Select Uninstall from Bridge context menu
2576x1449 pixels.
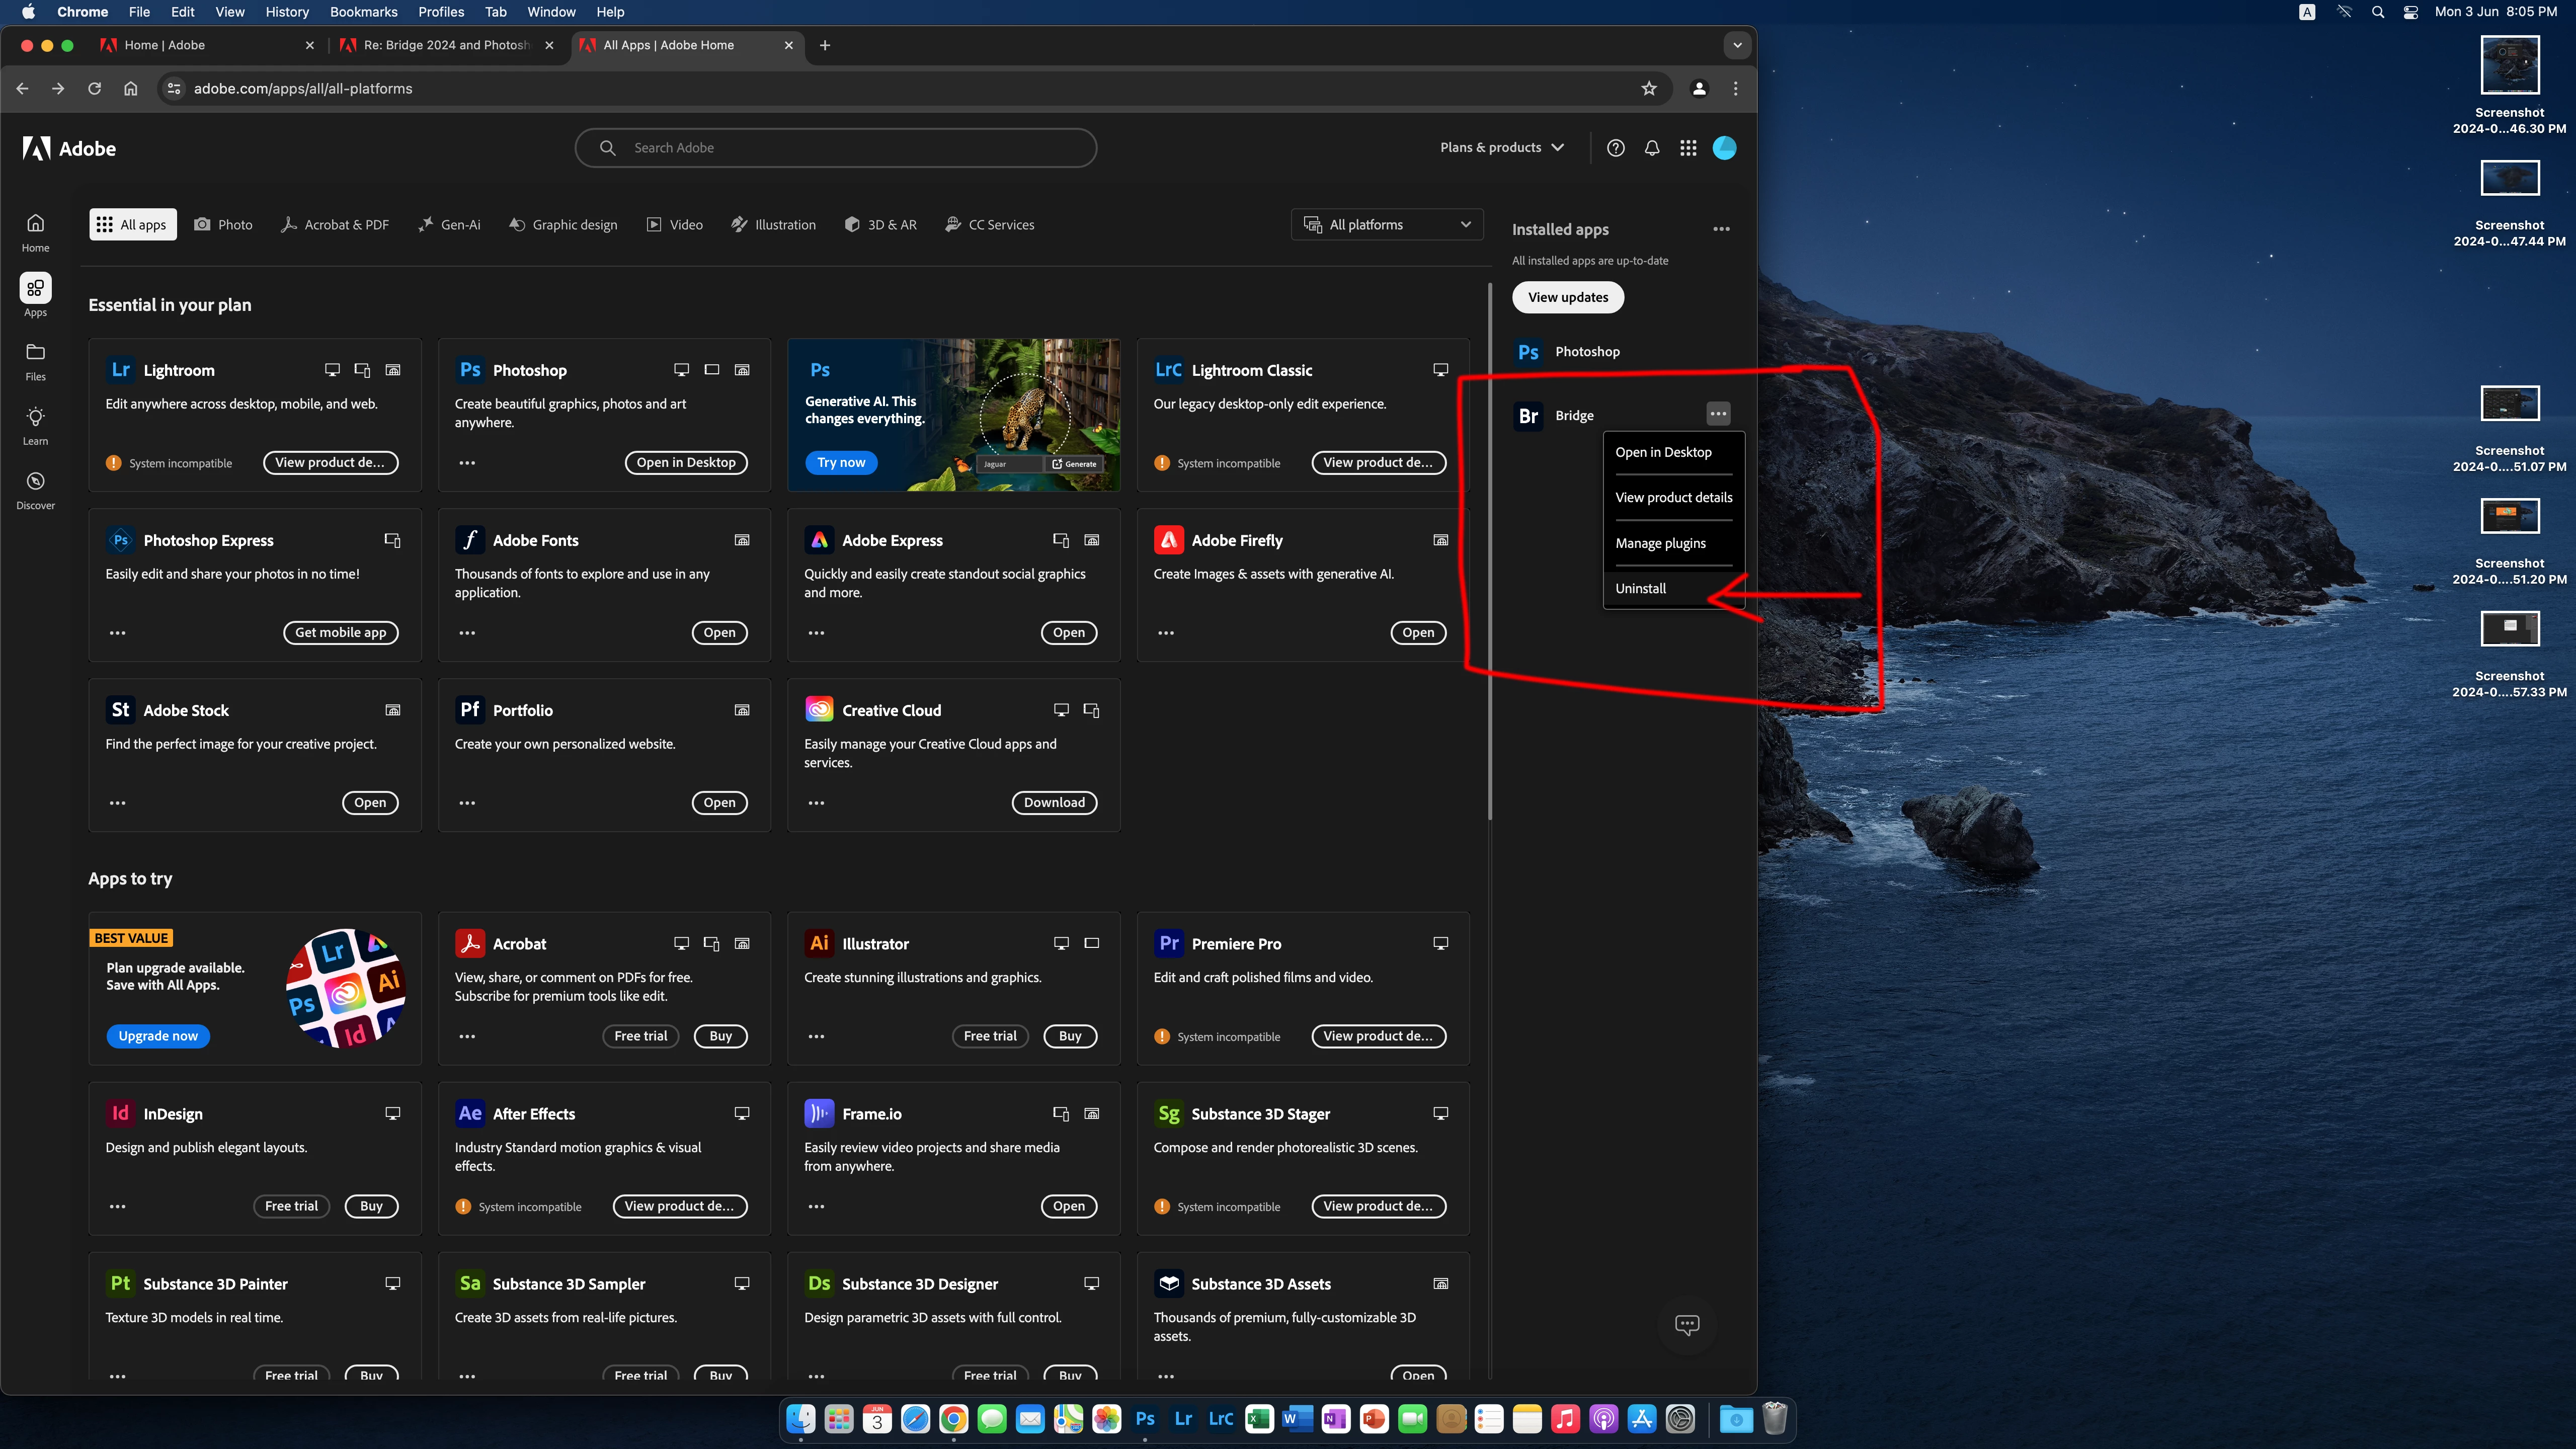click(x=1641, y=589)
